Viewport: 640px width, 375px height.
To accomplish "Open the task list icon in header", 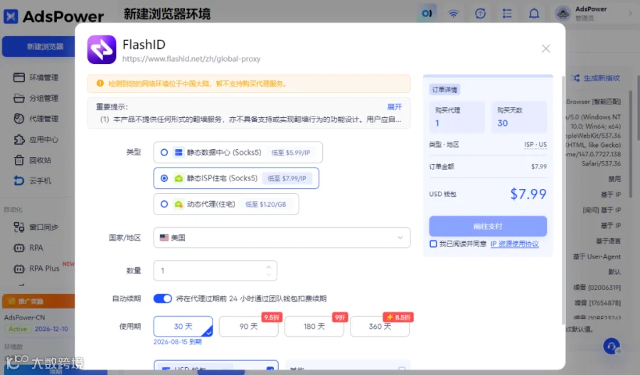I will point(507,13).
